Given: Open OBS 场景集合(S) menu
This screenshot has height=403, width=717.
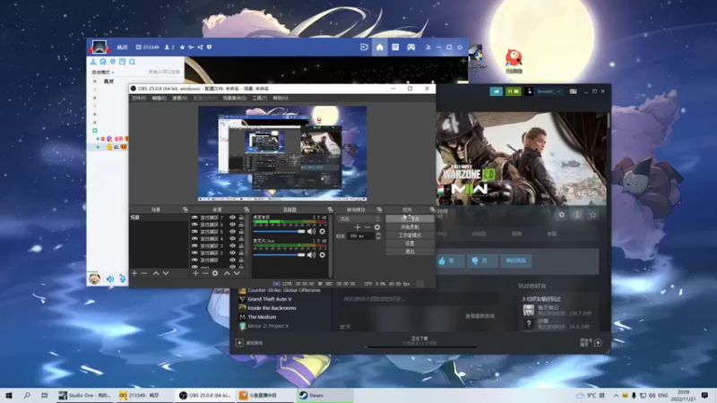Looking at the screenshot, I should point(234,99).
